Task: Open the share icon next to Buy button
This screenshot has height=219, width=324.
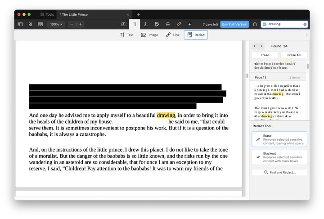Action: pyautogui.click(x=255, y=24)
